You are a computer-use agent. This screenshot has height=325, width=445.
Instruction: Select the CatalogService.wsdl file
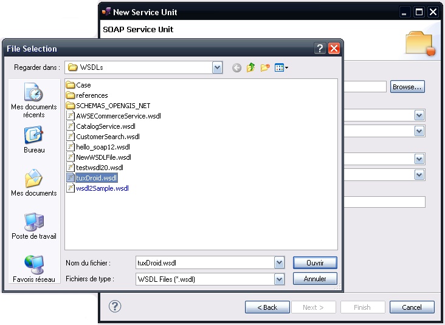pos(101,126)
